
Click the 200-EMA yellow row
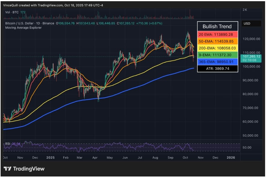click(x=217, y=48)
